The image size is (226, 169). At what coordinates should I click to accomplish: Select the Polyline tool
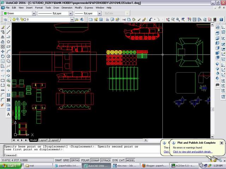point(8,37)
